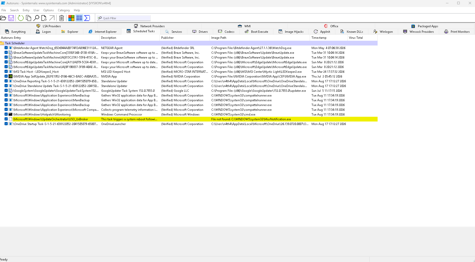Click the Autoruns app icon in title bar
The width and height of the screenshot is (475, 262).
coord(3,3)
